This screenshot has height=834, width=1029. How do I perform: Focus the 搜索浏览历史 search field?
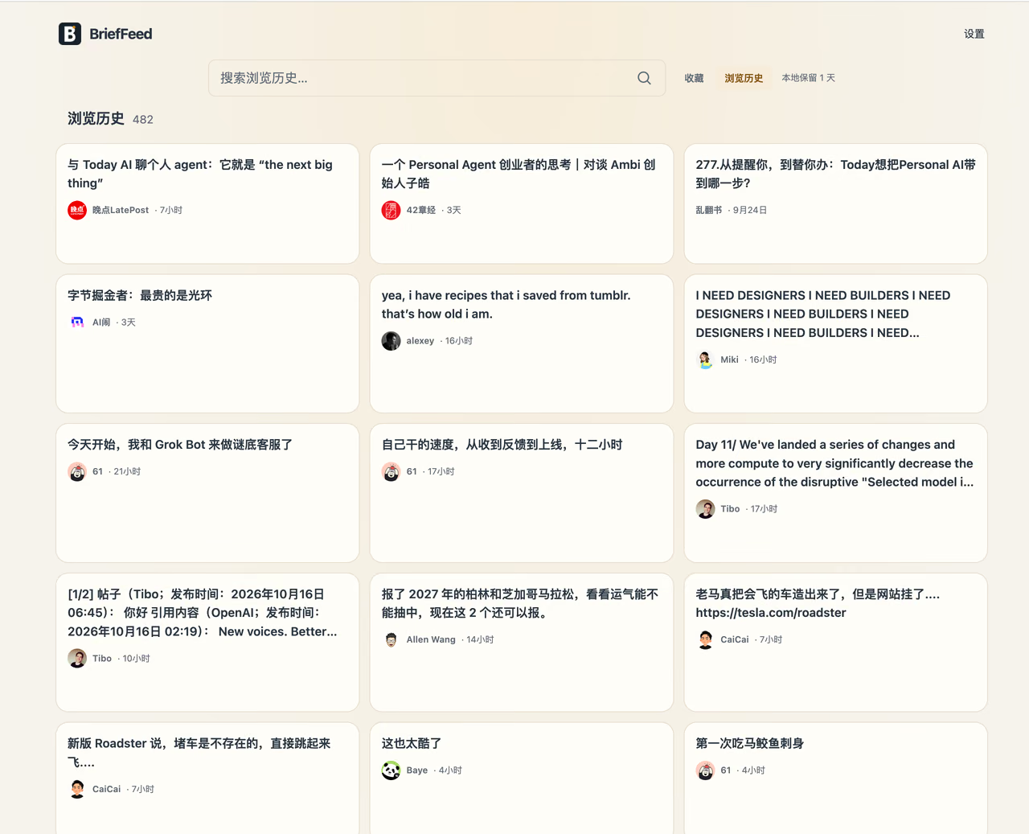(x=437, y=78)
